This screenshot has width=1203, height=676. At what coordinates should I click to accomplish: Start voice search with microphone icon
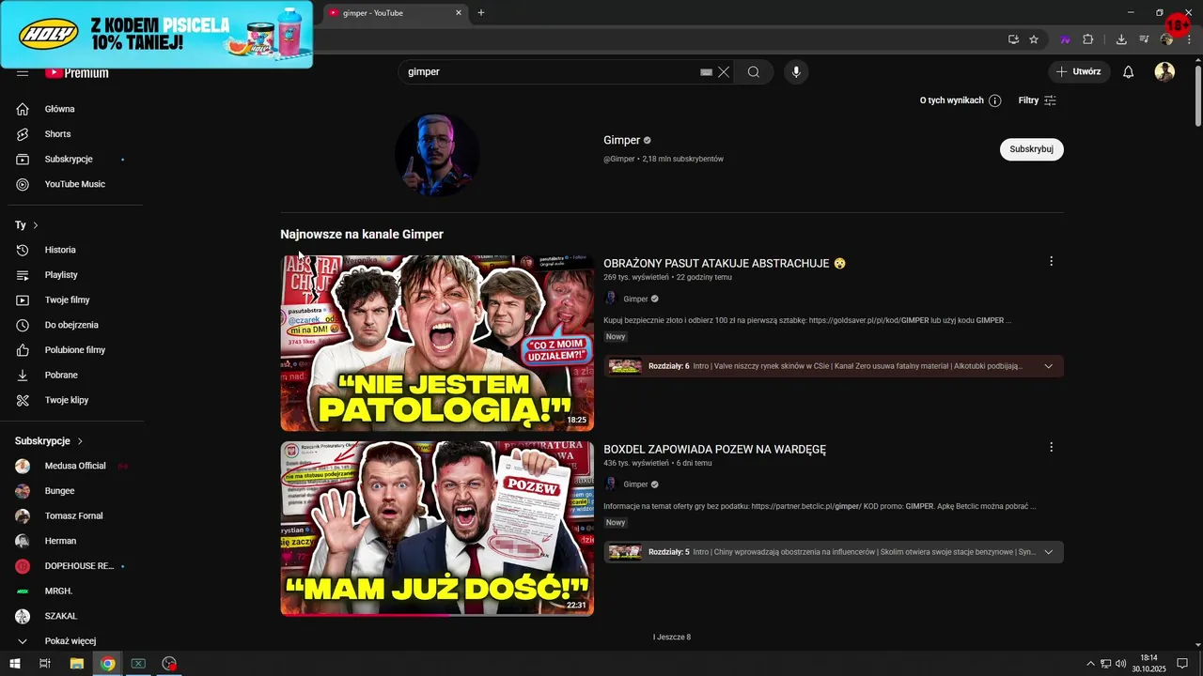(796, 71)
